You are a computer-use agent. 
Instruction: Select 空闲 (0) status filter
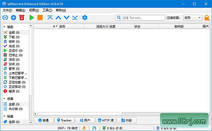[x=16, y=64]
